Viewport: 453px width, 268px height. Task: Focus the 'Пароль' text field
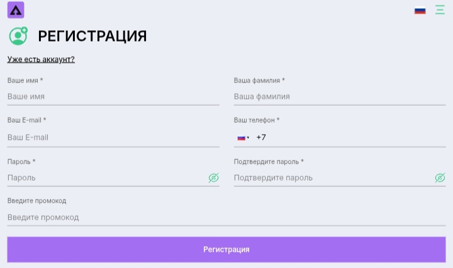[x=106, y=178]
